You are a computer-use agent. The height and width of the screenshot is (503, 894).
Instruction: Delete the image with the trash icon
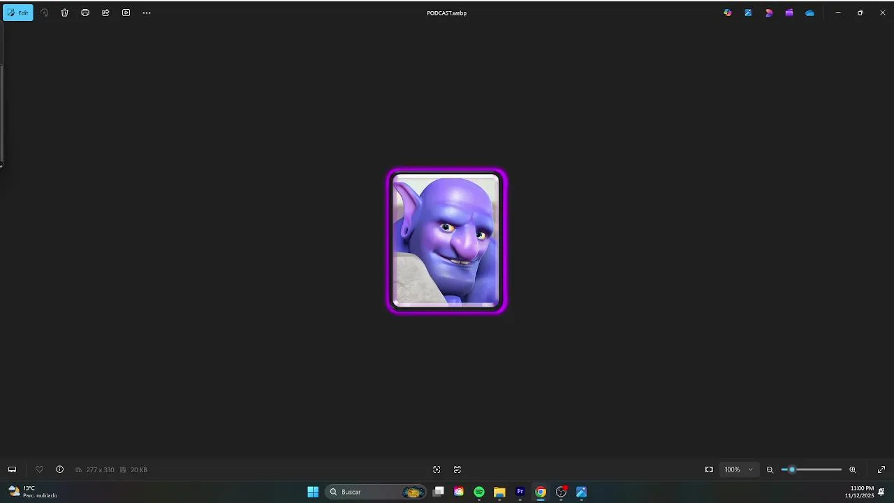(65, 13)
